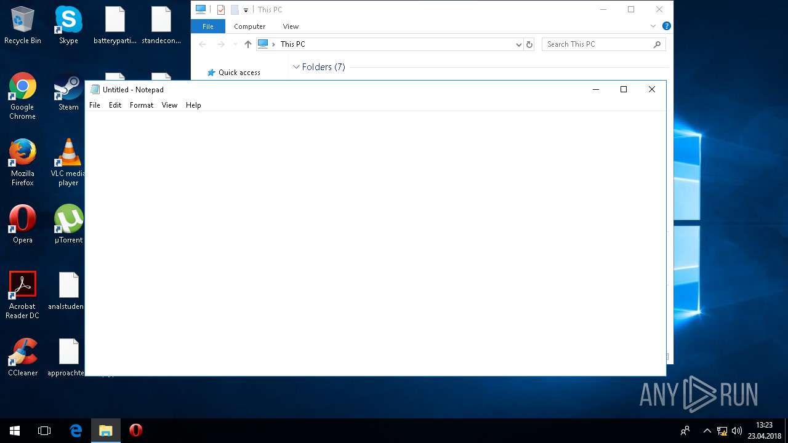
Task: Click the Search This PC box
Action: tap(604, 44)
